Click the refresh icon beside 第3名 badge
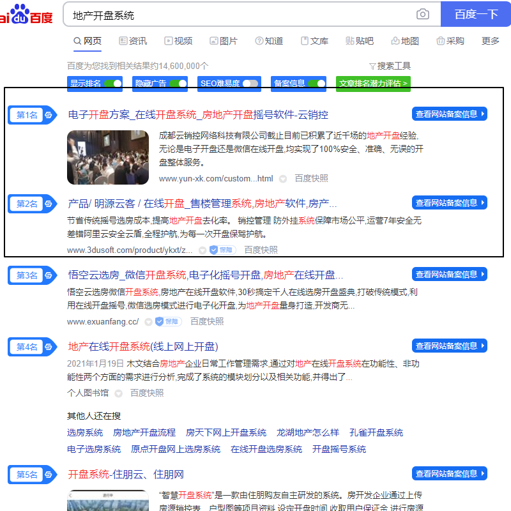 [x=49, y=275]
